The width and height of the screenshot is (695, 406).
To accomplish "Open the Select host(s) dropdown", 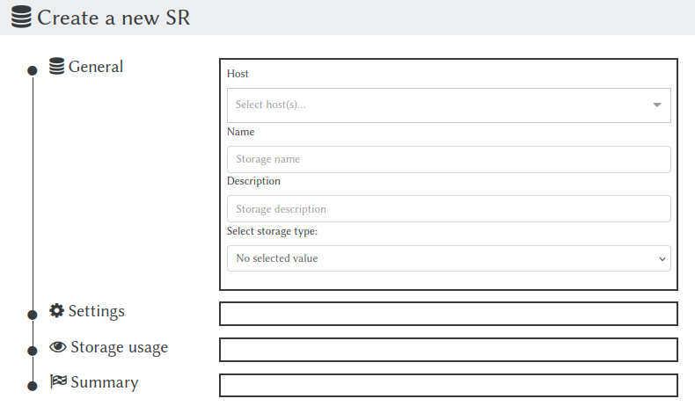I will [x=449, y=105].
